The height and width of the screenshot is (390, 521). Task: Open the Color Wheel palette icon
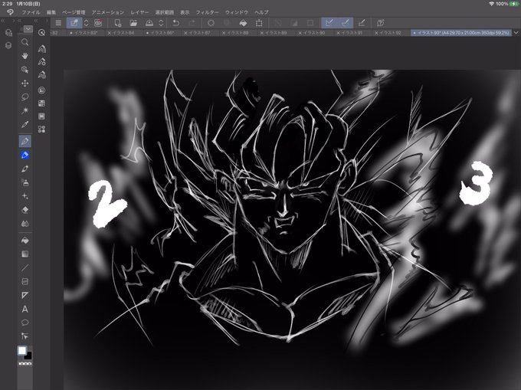click(42, 90)
